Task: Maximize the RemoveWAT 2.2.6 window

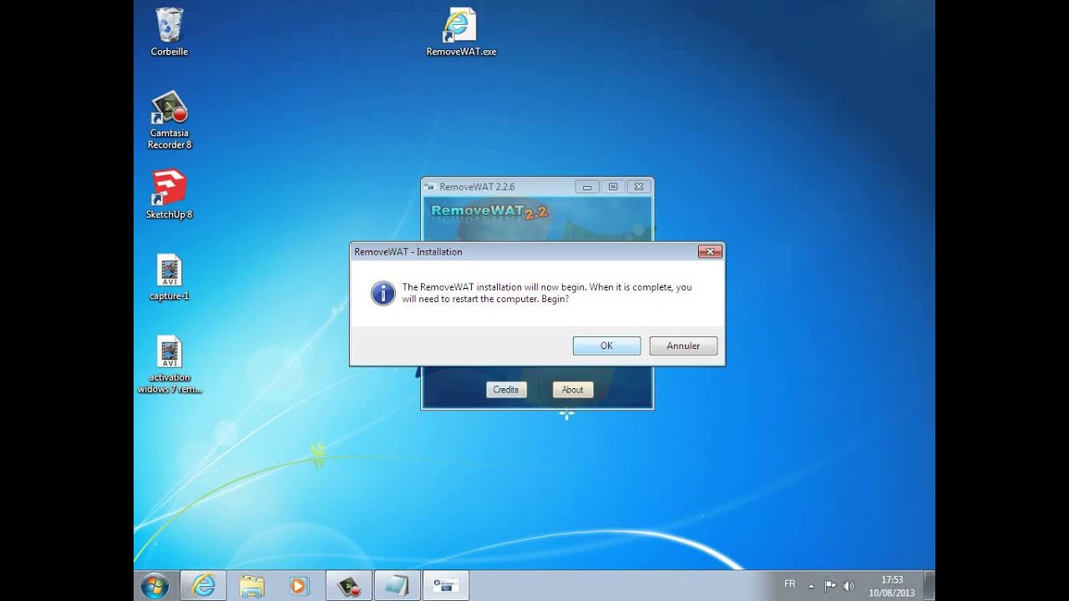Action: 612,187
